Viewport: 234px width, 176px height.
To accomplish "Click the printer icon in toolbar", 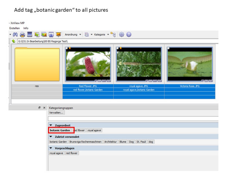I will (22, 34).
